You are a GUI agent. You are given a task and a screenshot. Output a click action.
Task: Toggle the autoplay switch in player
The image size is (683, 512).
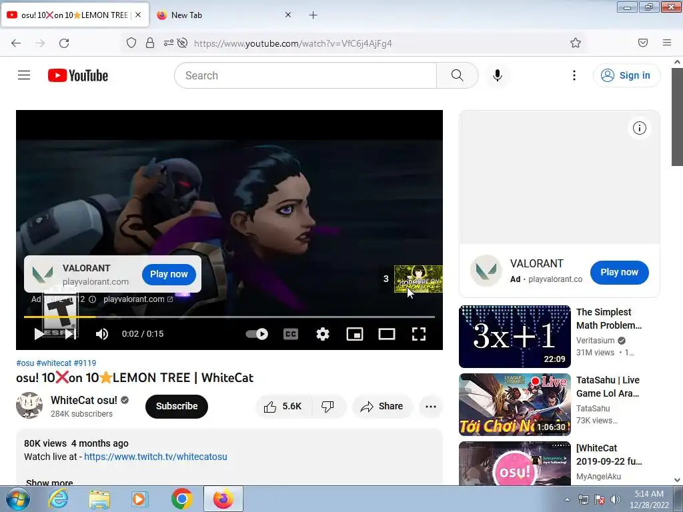point(257,334)
